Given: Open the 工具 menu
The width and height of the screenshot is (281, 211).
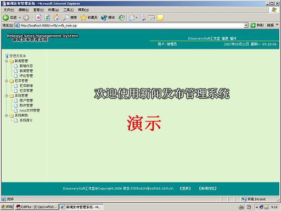Looking at the screenshot, I should click(69, 10).
